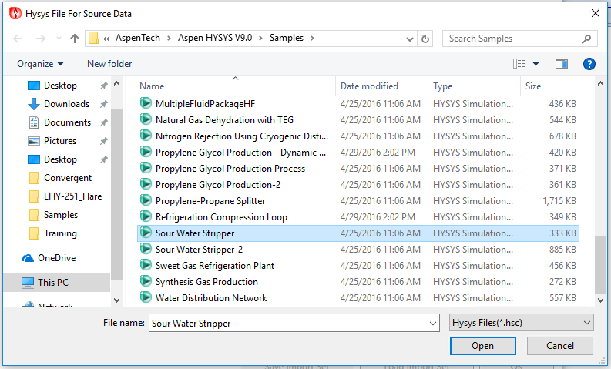Screen dimensions: 611x369
Task: Expand the address bar path history dropdown
Action: pyautogui.click(x=408, y=39)
